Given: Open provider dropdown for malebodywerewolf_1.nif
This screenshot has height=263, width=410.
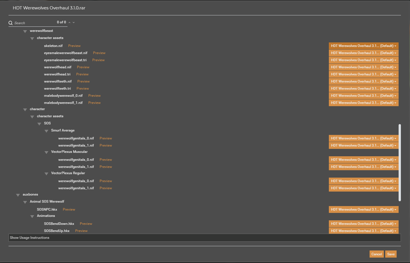Looking at the screenshot, I should [x=364, y=103].
